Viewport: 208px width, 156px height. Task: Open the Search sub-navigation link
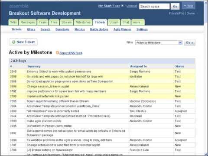click(45, 29)
